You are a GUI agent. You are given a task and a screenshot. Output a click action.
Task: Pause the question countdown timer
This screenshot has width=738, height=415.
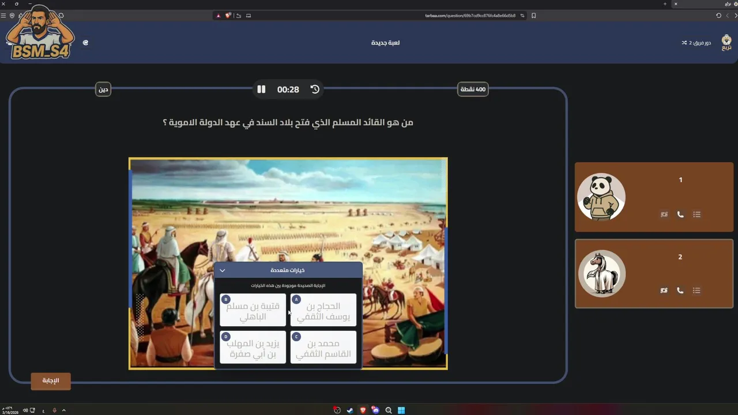(261, 89)
